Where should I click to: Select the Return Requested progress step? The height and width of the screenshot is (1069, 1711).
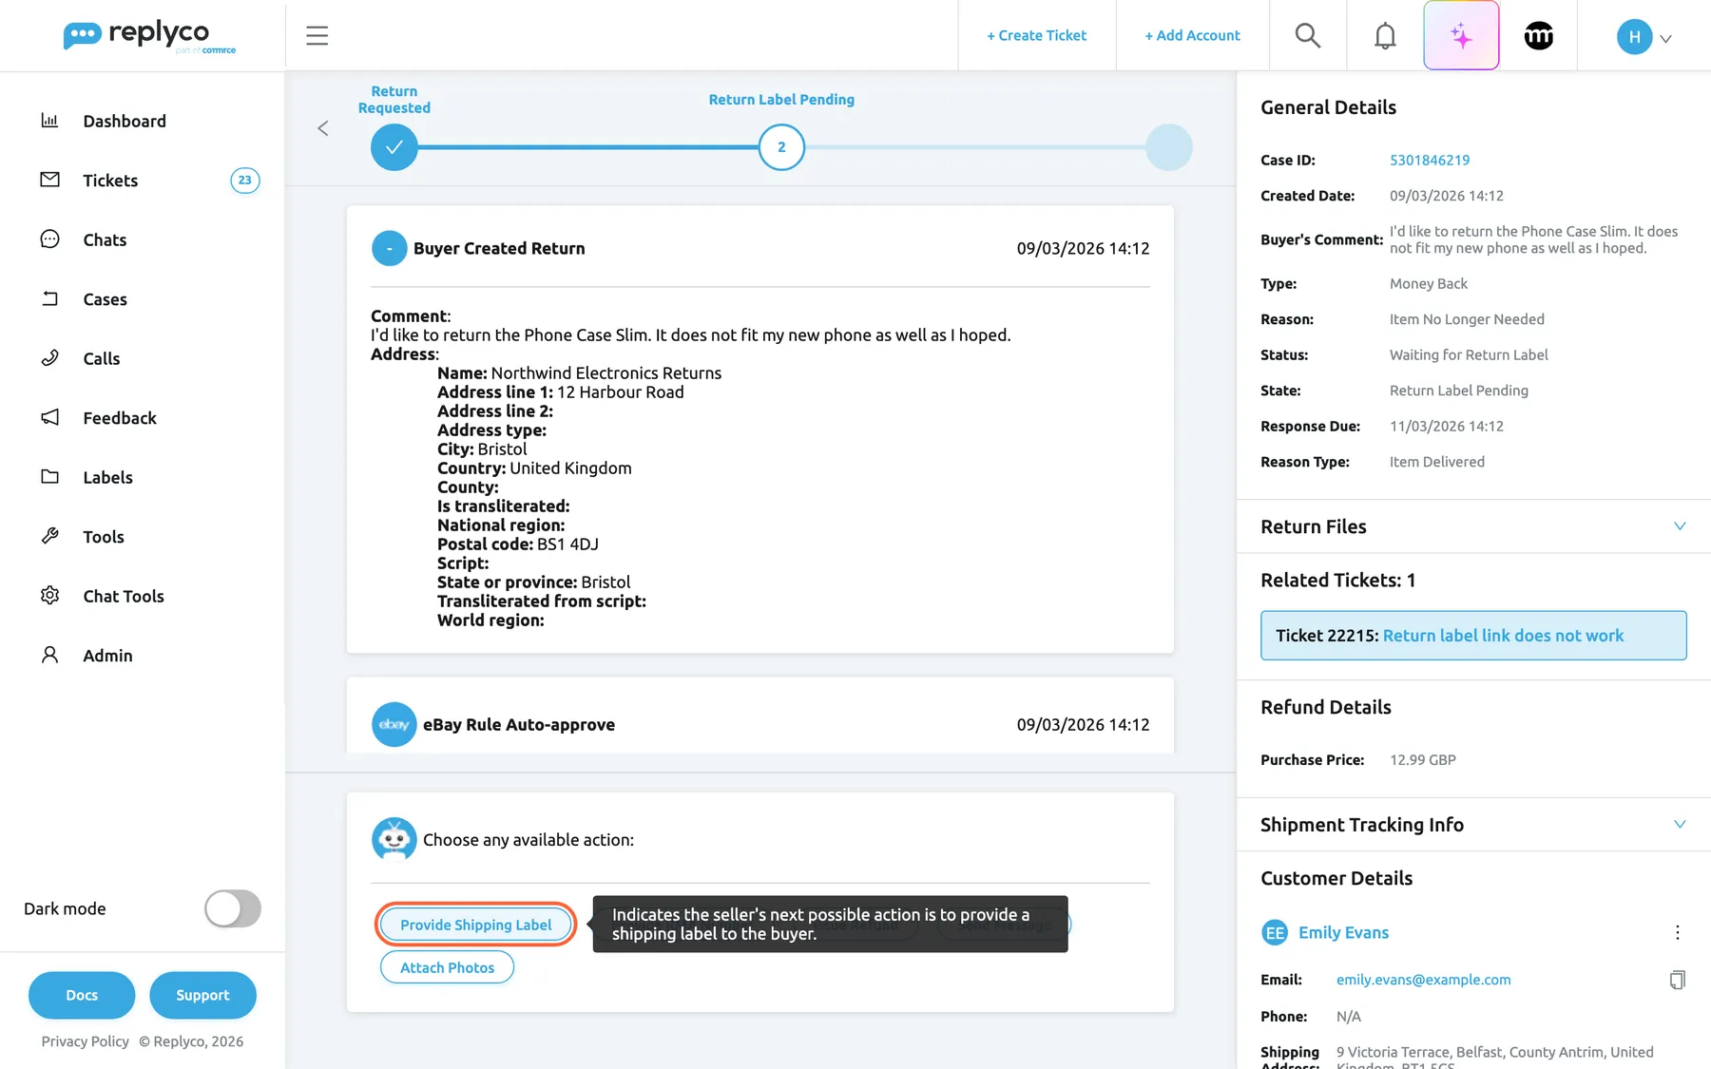(x=394, y=147)
